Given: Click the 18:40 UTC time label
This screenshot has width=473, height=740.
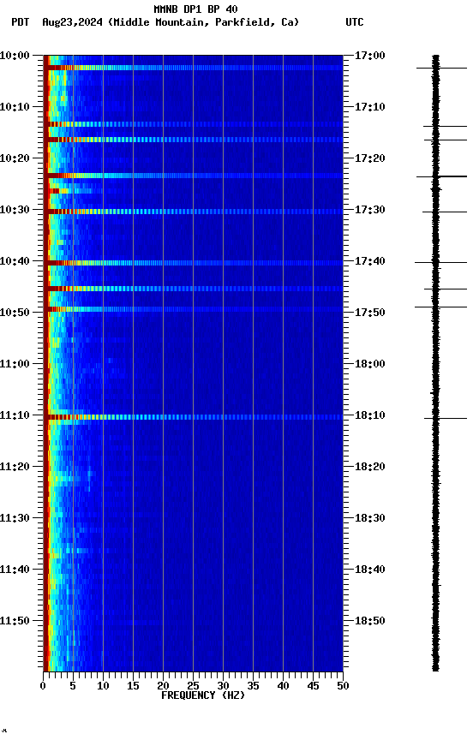Looking at the screenshot, I should (x=369, y=570).
